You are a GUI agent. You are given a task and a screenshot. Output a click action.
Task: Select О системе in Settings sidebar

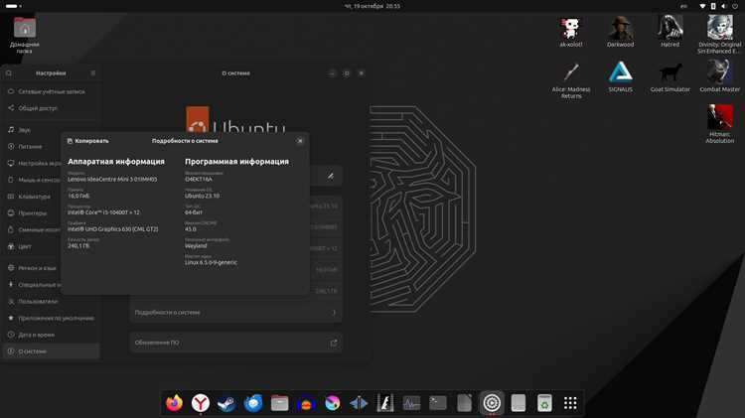[51, 351]
